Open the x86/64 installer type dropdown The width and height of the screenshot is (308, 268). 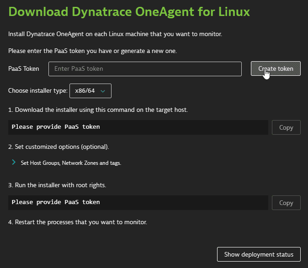[90, 91]
